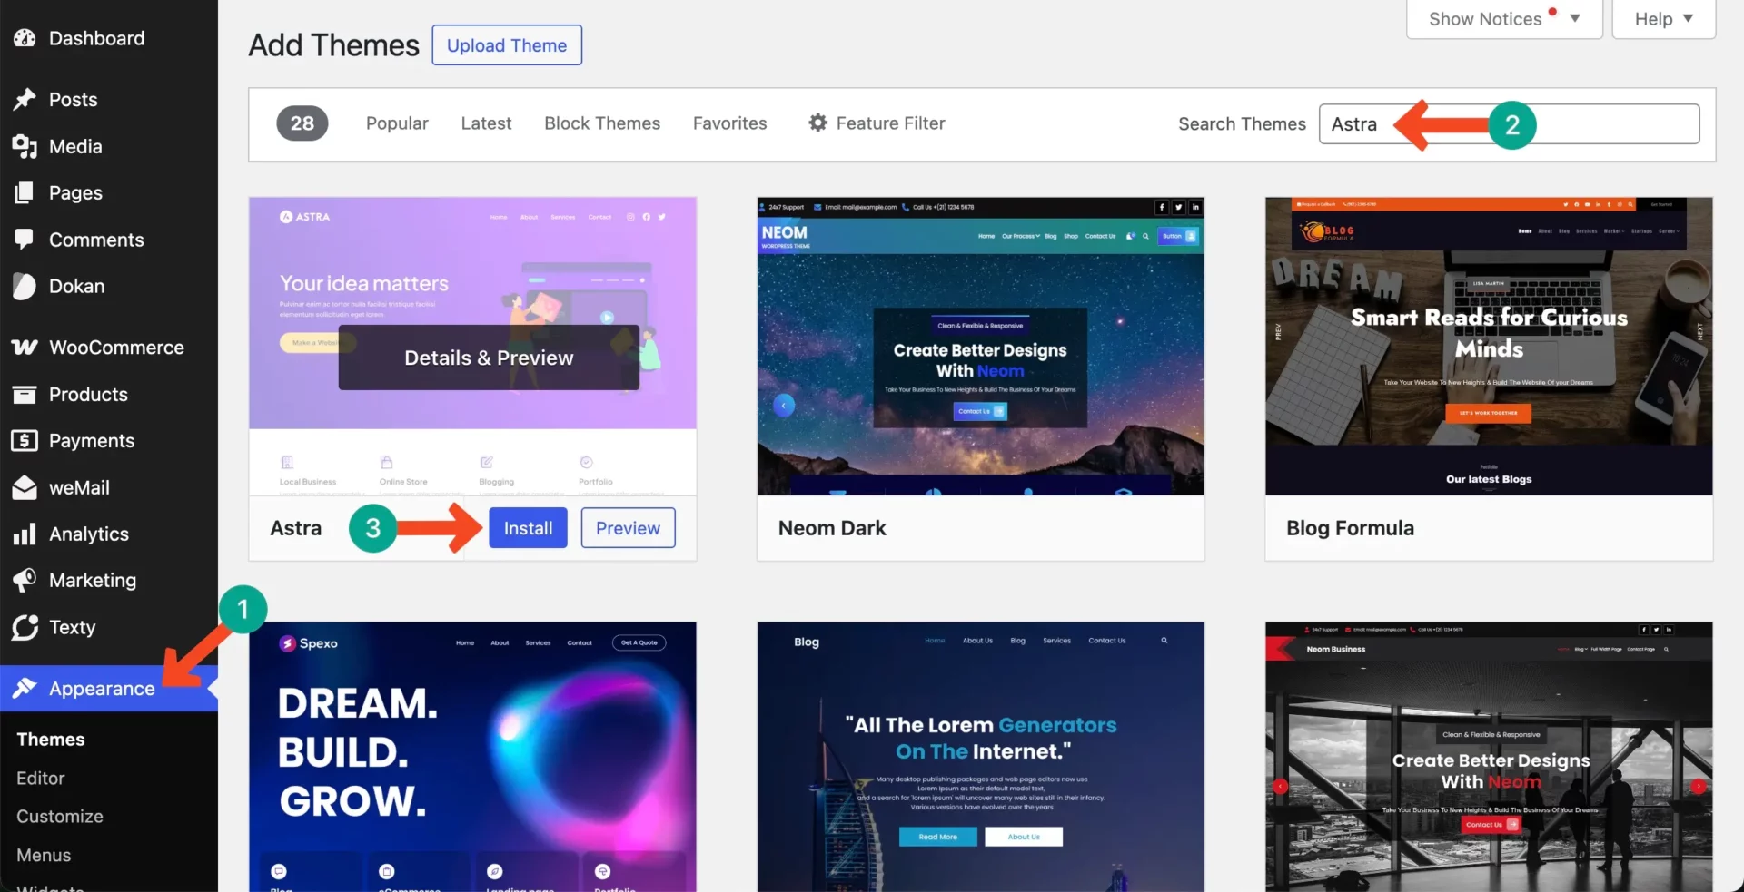The image size is (1744, 892).
Task: Expand the Show Notices dropdown
Action: [1504, 18]
